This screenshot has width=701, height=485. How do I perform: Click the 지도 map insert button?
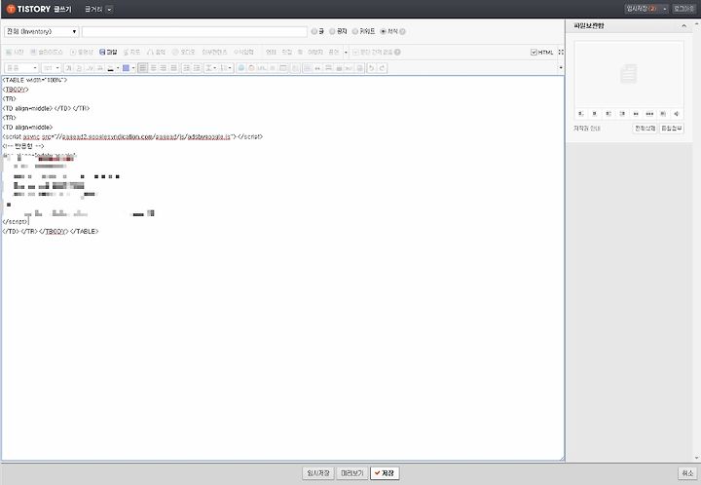131,53
